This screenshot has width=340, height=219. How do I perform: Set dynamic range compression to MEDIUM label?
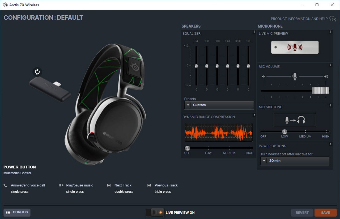pyautogui.click(x=229, y=153)
